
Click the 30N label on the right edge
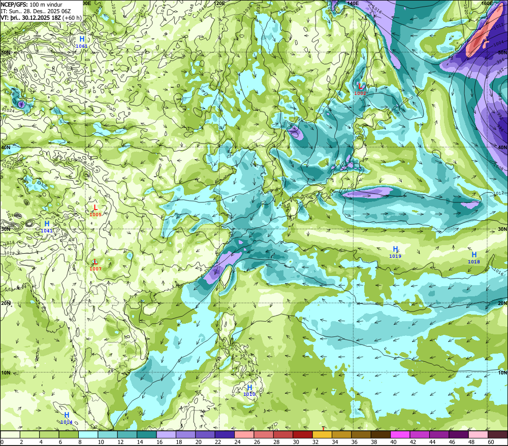tap(502, 229)
